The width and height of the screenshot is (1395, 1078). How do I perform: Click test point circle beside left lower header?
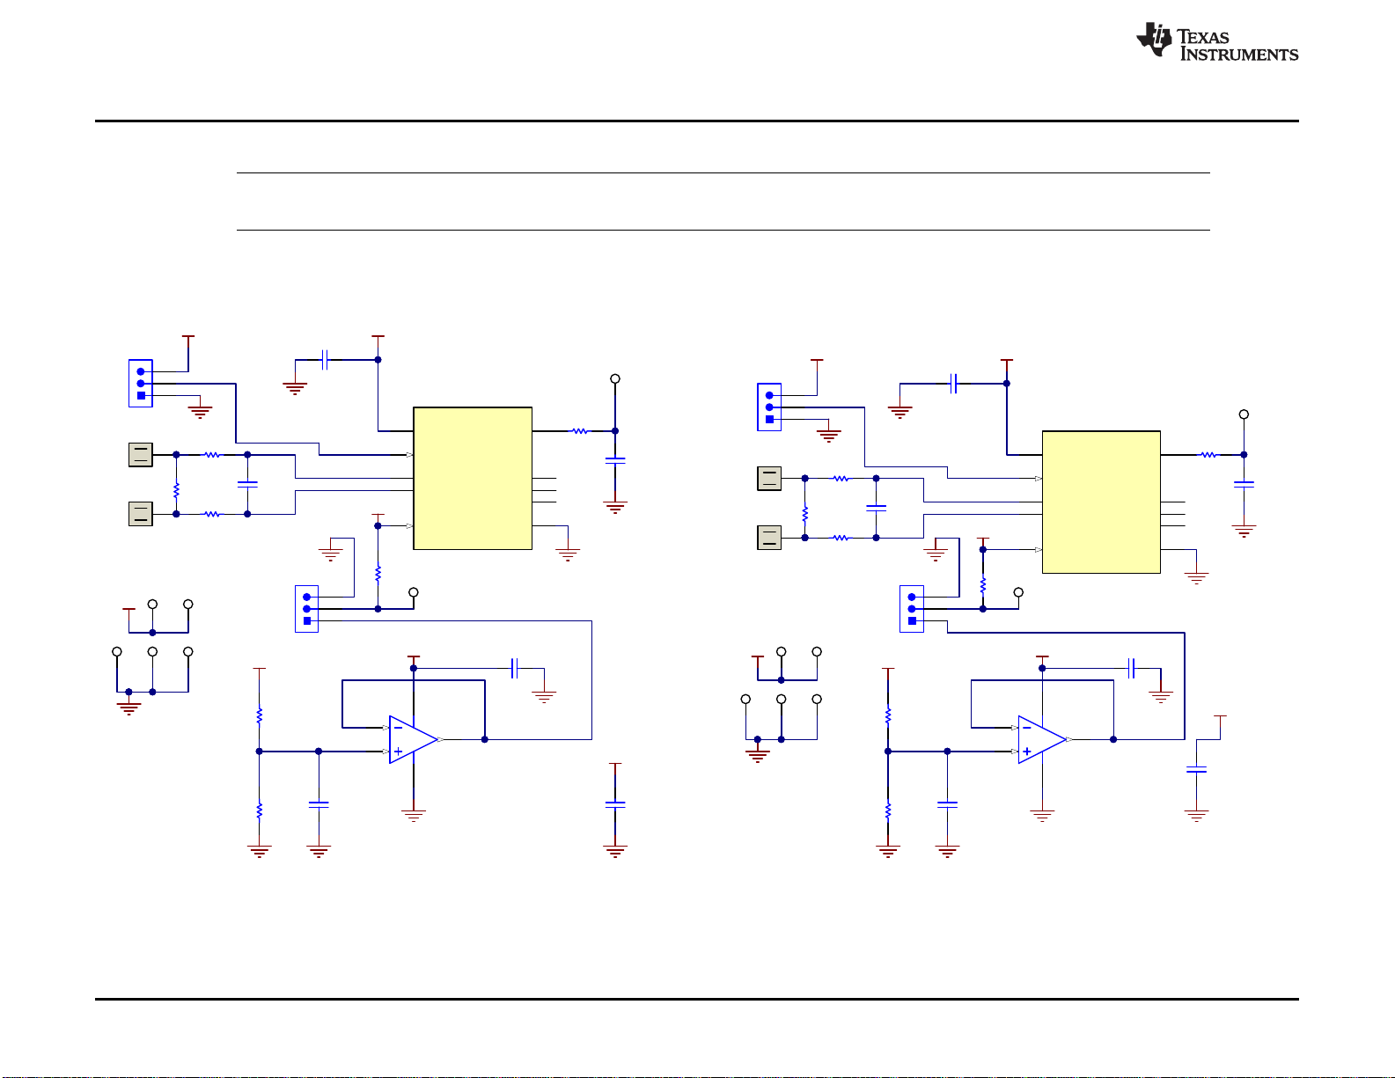pyautogui.click(x=414, y=592)
